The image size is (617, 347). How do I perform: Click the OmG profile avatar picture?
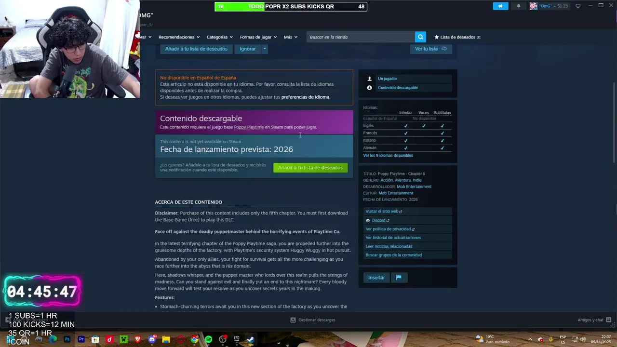click(x=533, y=6)
